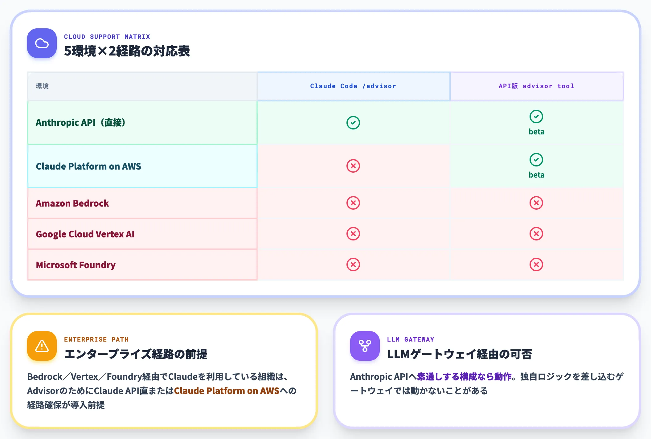Click the green check for Claude Platform on AWS API
Image resolution: width=651 pixels, height=439 pixels.
536,160
